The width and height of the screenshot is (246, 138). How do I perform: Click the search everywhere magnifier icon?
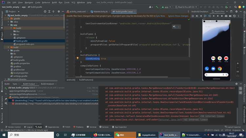236,7
